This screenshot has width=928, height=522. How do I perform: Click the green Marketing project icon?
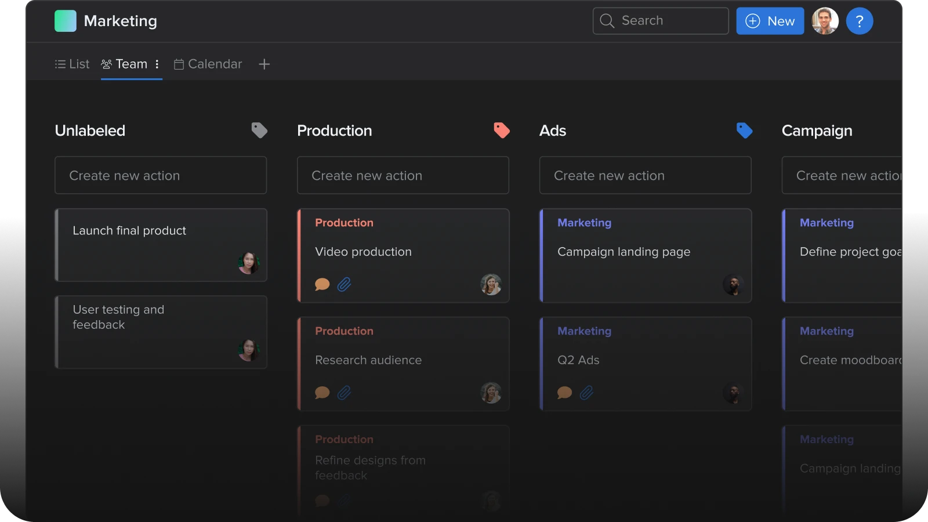66,21
